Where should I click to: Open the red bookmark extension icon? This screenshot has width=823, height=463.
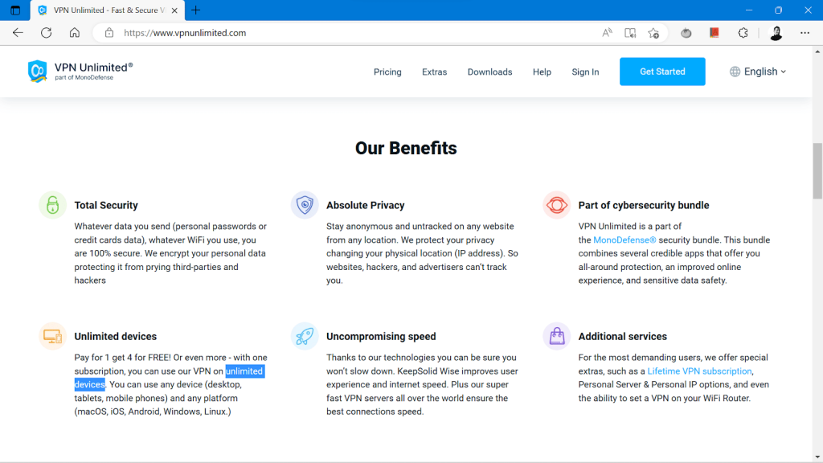coord(714,33)
